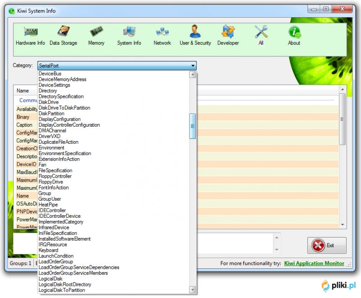Select ExtensionInfoAction list entry
This screenshot has width=361, height=298.
coord(114,159)
